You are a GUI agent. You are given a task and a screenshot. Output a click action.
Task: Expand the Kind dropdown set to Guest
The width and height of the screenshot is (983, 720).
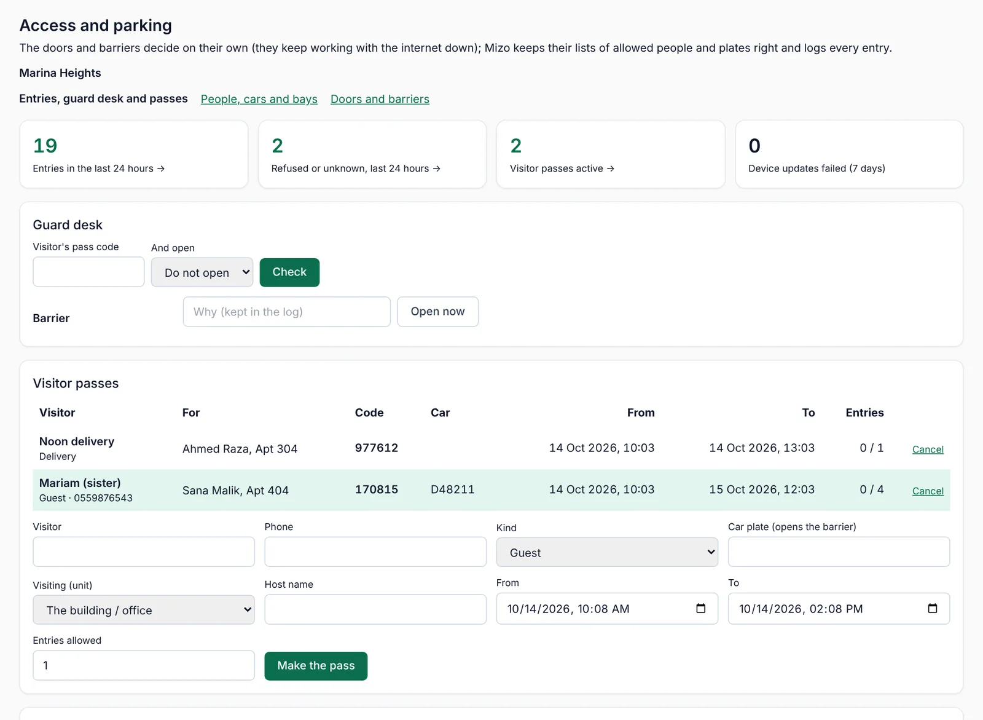(x=607, y=552)
